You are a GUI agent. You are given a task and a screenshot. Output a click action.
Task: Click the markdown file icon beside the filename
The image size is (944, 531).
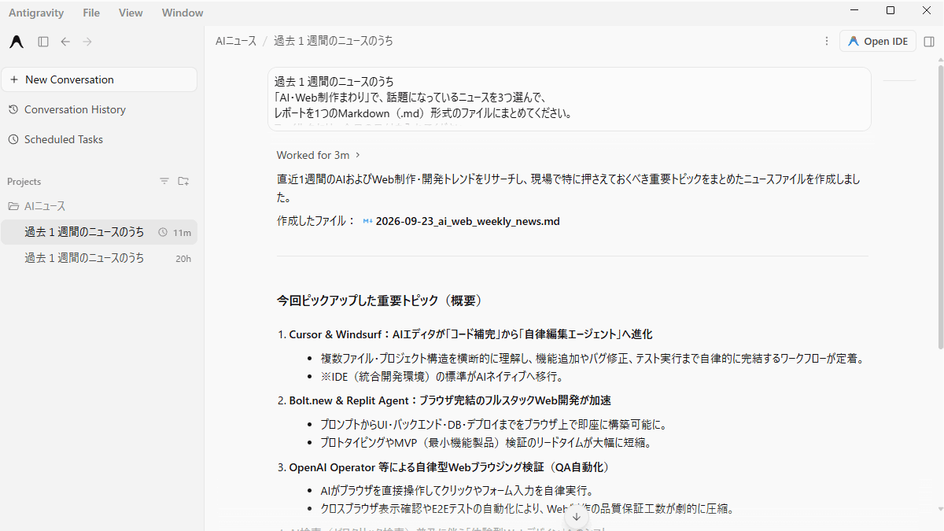(x=367, y=221)
